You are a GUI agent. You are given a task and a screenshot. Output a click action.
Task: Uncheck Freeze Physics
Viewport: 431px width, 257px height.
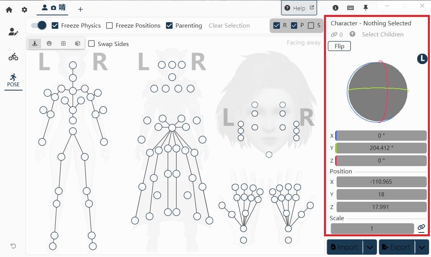55,26
